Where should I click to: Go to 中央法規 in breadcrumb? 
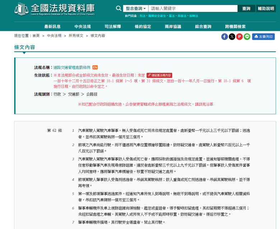tap(54, 36)
